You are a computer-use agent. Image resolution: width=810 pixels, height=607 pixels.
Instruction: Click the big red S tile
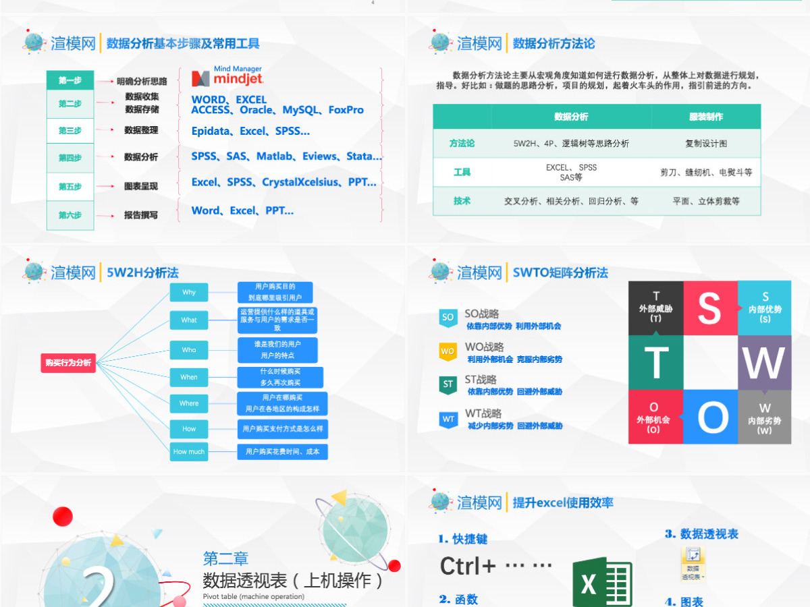click(710, 308)
